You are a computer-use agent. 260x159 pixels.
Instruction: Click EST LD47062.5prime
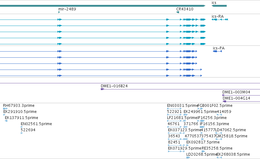(230, 130)
